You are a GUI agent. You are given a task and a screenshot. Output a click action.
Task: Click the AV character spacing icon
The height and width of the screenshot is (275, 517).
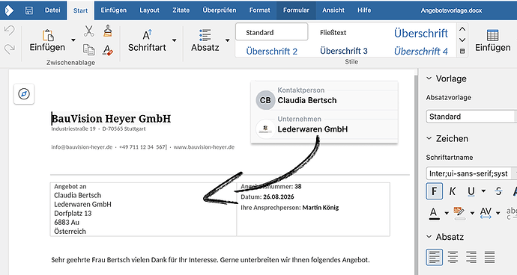[x=486, y=212]
